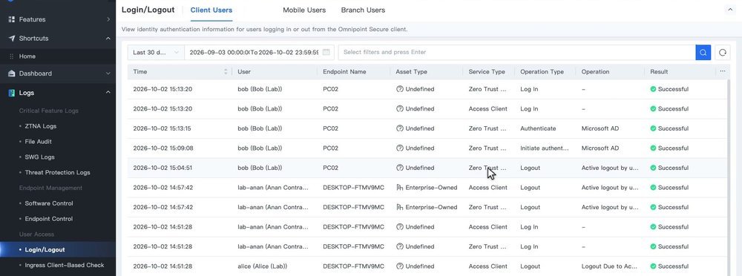Switch to the Client Users tab

[211, 10]
